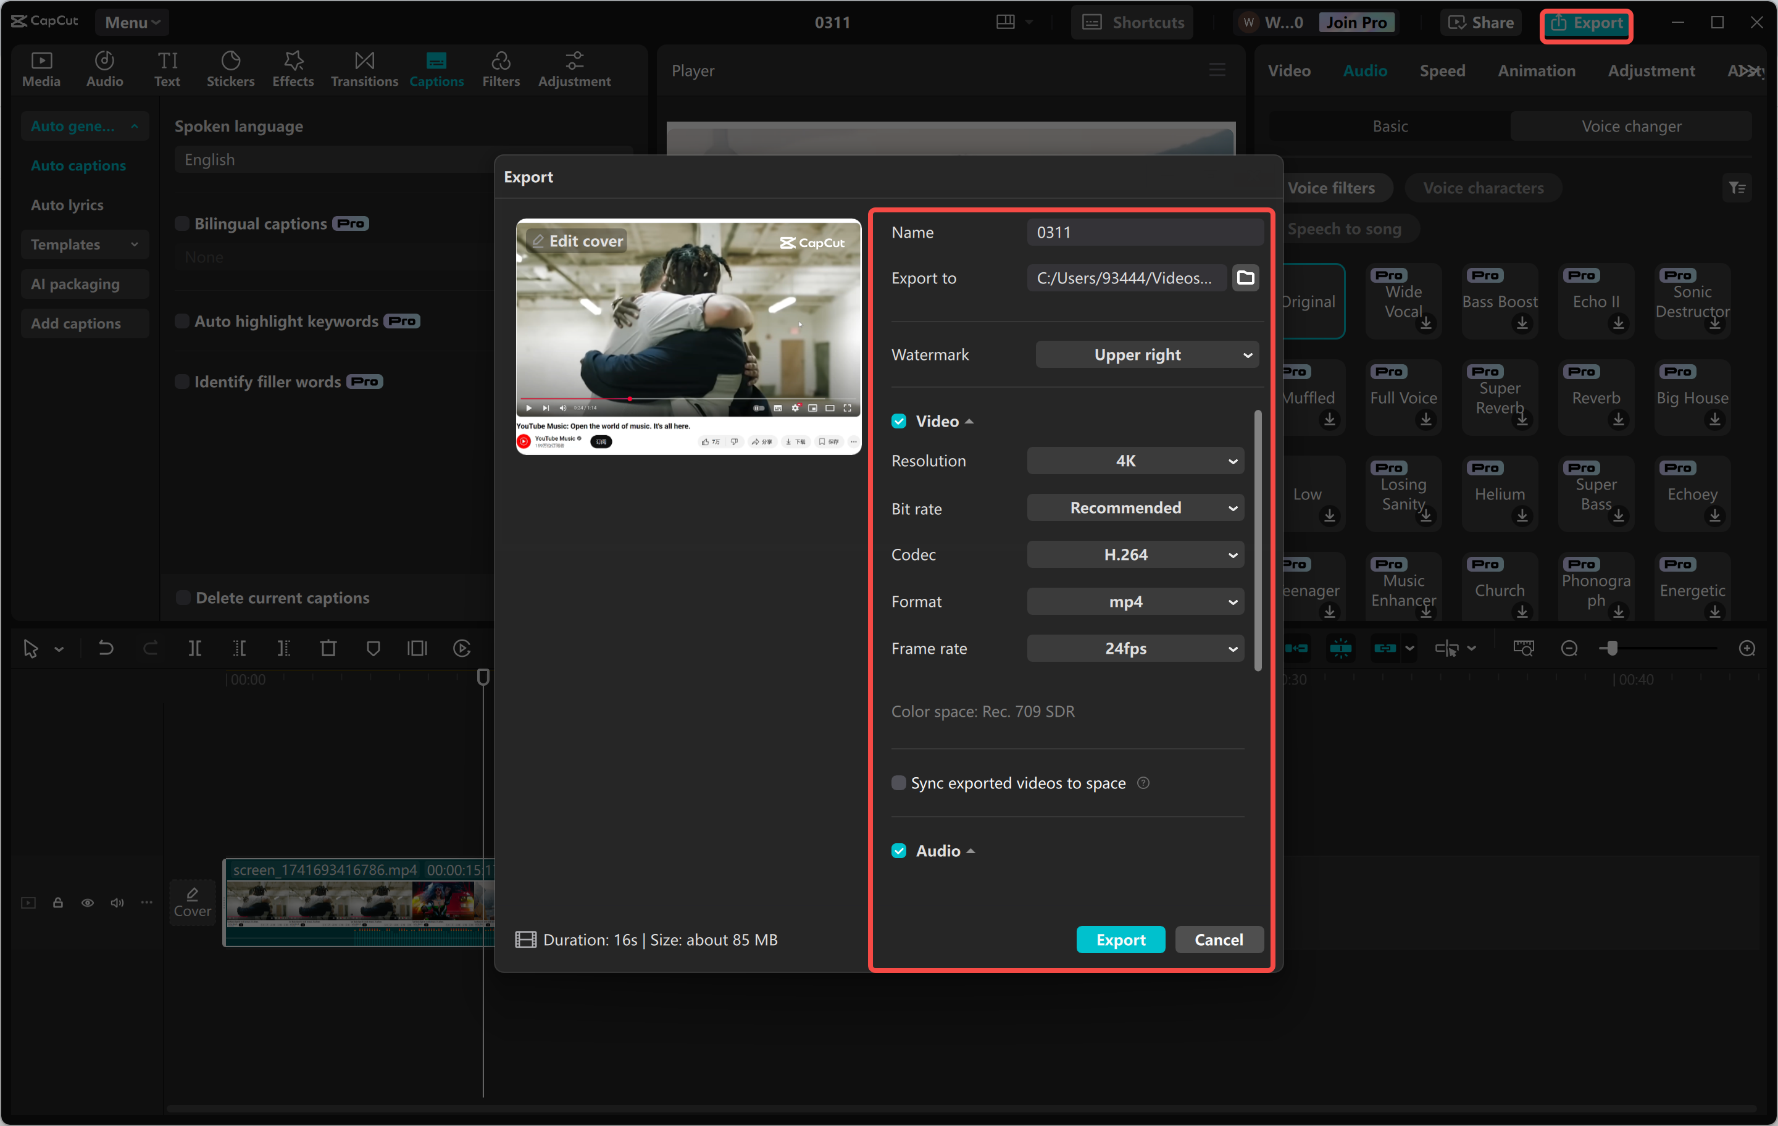Lock the video track with the lock icon

point(57,903)
